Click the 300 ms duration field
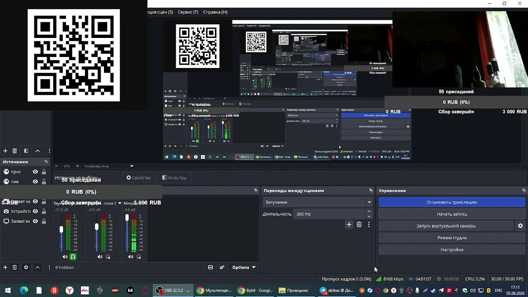 [330, 214]
